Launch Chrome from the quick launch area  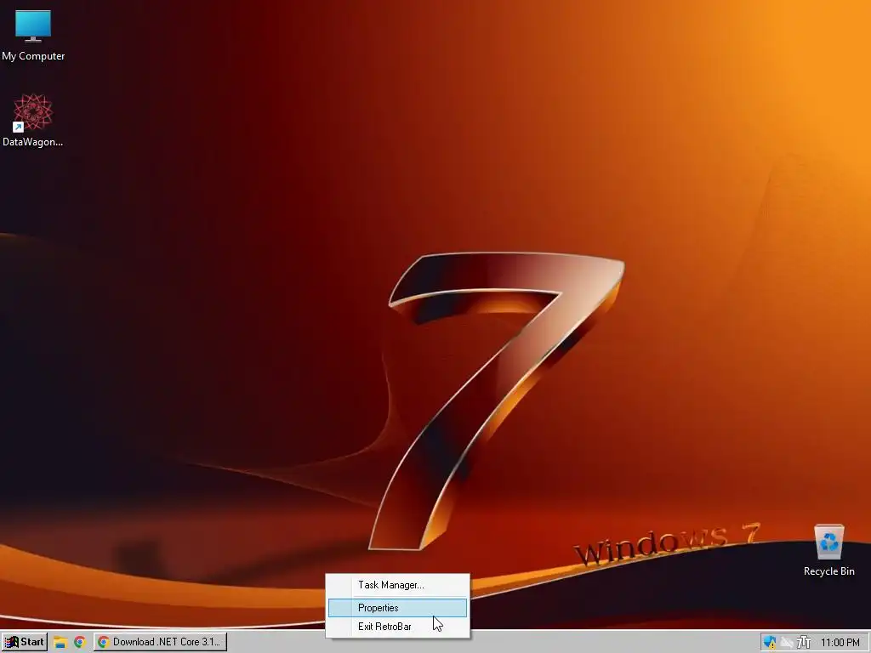pos(80,643)
